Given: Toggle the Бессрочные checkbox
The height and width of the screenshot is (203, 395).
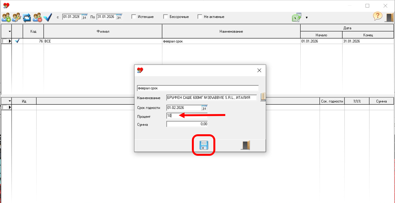Looking at the screenshot, I should coord(166,17).
